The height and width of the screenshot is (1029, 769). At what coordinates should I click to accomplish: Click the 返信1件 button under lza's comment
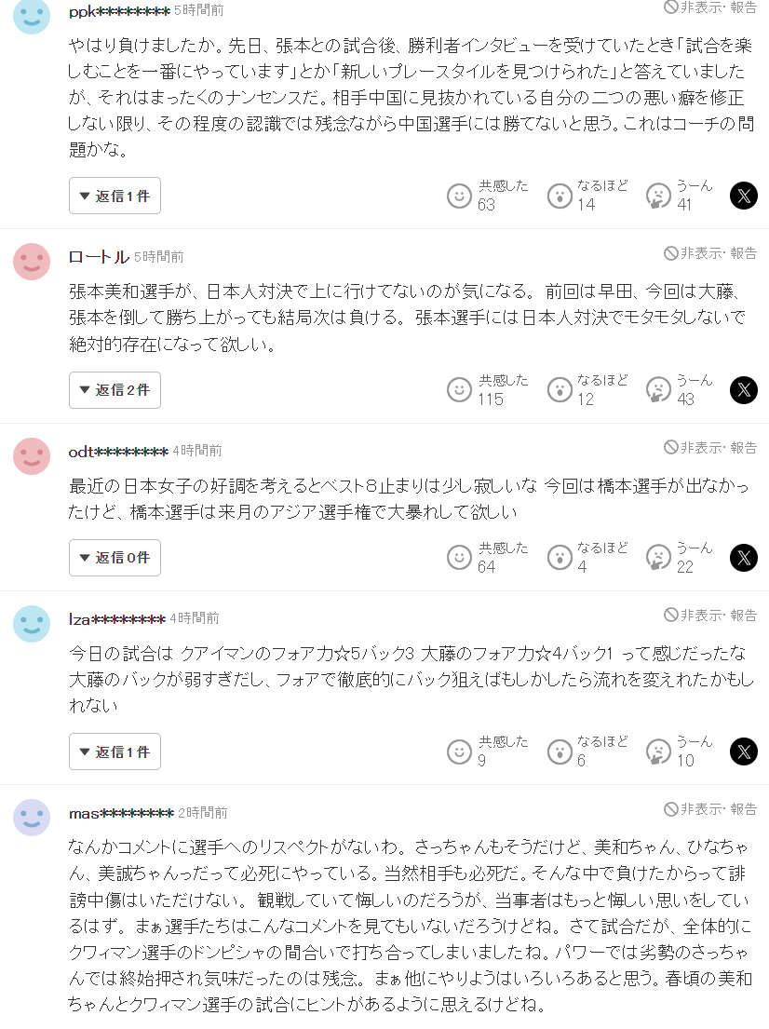(115, 751)
